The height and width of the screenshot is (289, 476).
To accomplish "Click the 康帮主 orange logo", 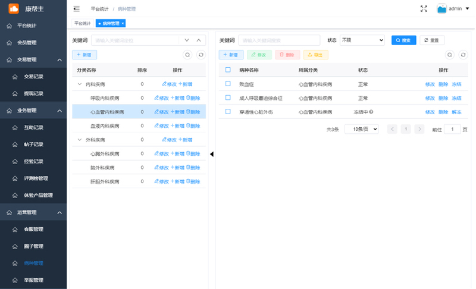I will pos(14,8).
